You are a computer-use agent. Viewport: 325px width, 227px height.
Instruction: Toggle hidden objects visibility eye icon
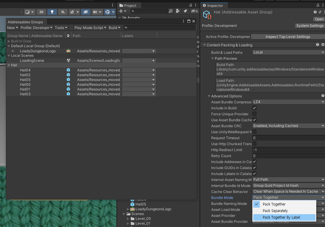click(x=85, y=12)
